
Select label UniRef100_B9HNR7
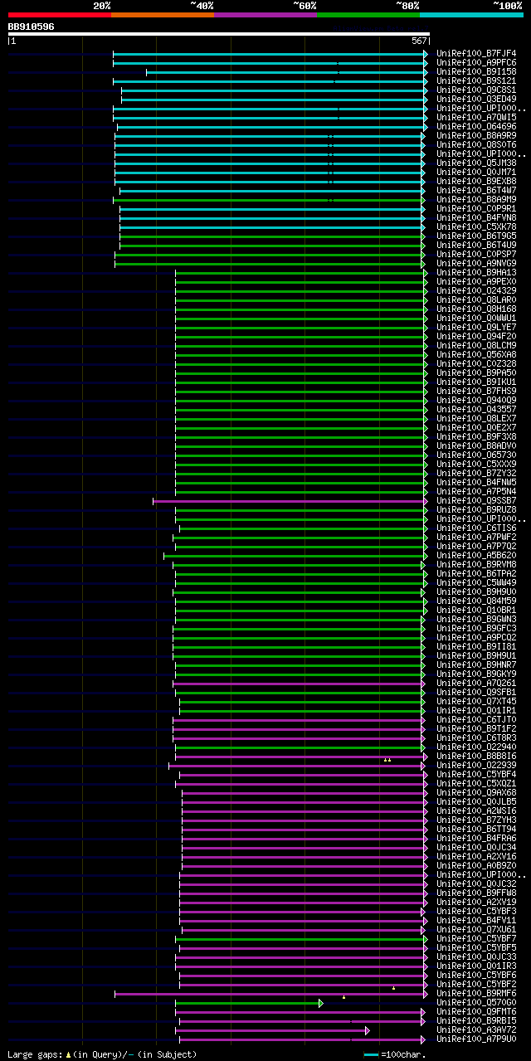coord(476,664)
